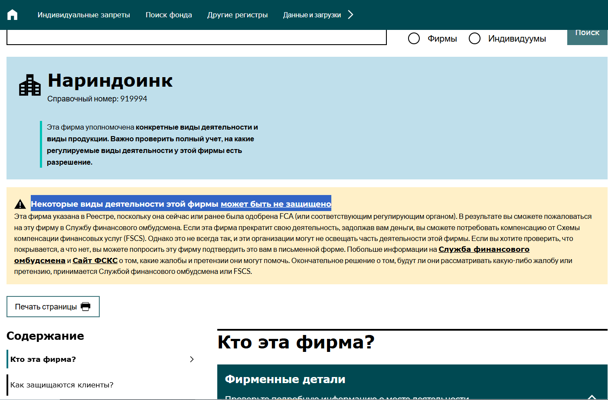
Task: Open Данные и загрузки menu item
Action: pyautogui.click(x=312, y=15)
